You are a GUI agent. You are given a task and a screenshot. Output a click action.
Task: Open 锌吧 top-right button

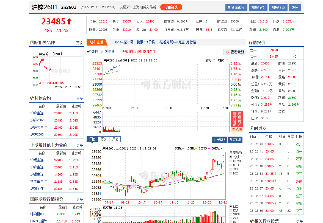tap(295, 7)
